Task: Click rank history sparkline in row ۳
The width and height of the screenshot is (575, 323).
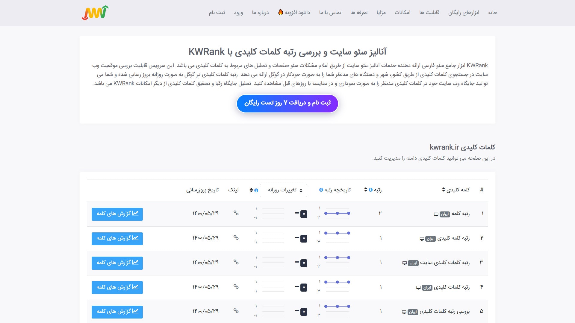Action: (337, 262)
